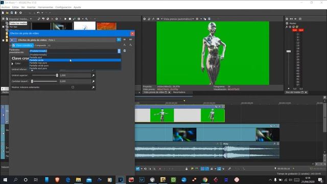Choose 'Pantalla azul puro' preset

click(x=75, y=68)
